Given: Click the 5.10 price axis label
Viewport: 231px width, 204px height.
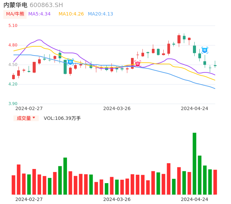Looking at the screenshot, I should pyautogui.click(x=13, y=26).
